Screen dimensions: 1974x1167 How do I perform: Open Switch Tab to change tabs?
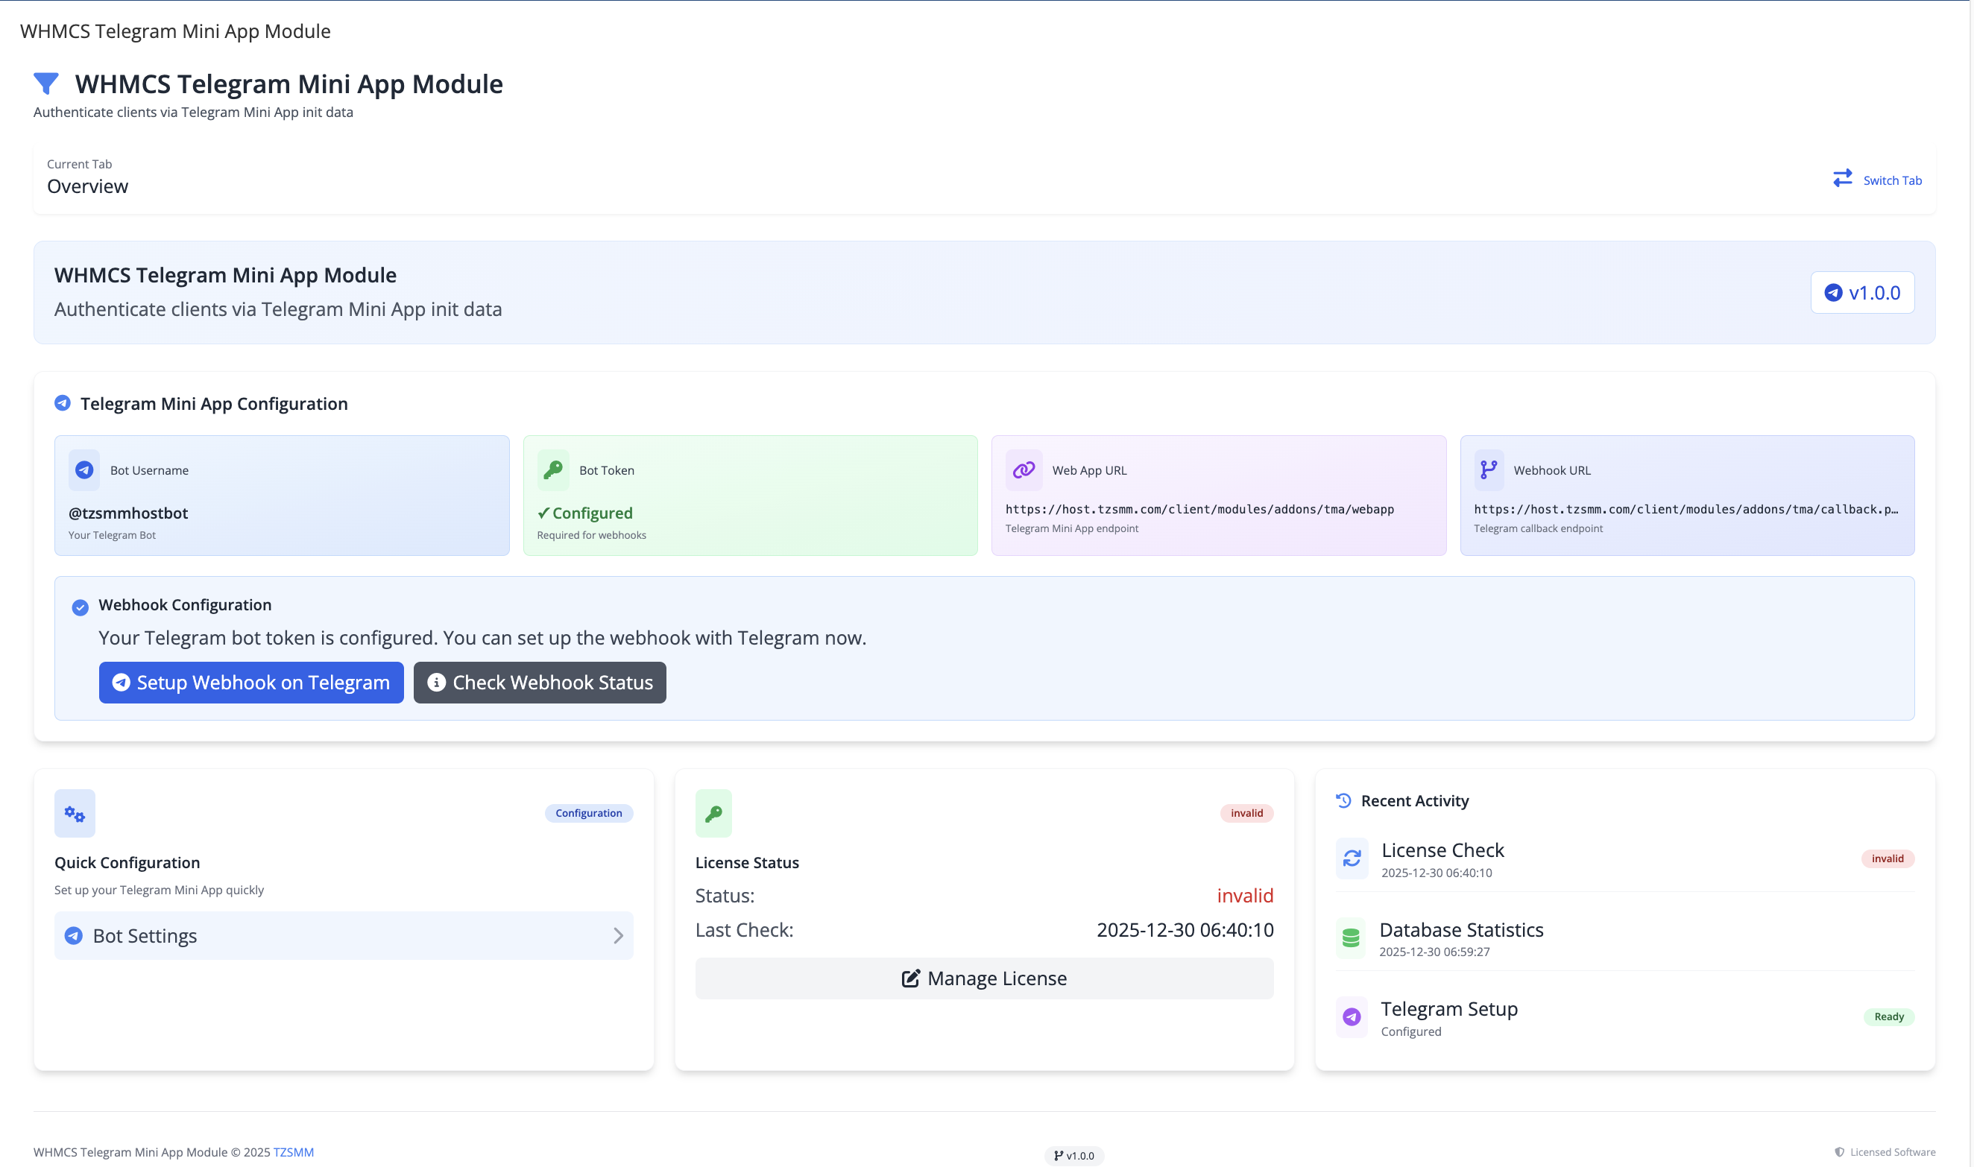pos(1891,180)
